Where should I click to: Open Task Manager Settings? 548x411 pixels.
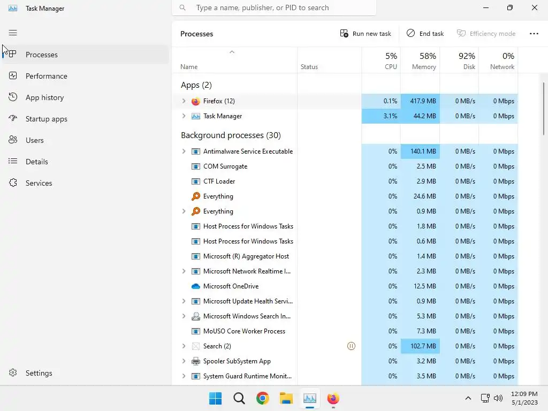point(85,373)
